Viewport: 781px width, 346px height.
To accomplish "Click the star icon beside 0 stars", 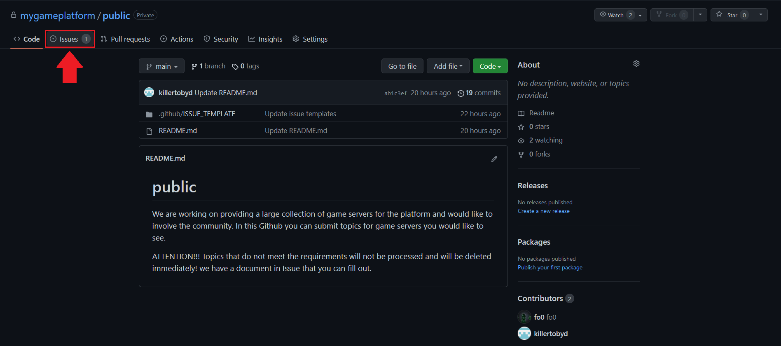I will tap(521, 127).
